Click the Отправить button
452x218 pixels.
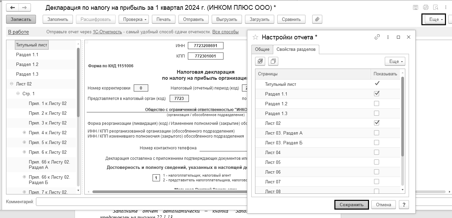[x=194, y=19]
